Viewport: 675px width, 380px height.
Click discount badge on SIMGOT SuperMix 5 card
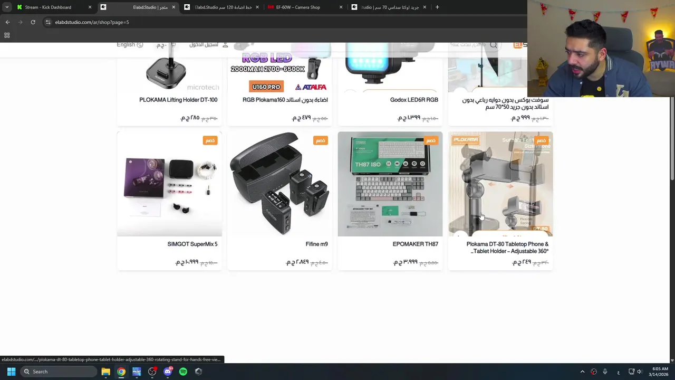210,140
